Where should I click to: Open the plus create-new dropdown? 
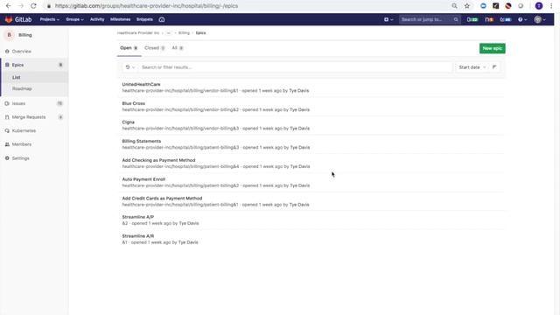click(x=388, y=19)
